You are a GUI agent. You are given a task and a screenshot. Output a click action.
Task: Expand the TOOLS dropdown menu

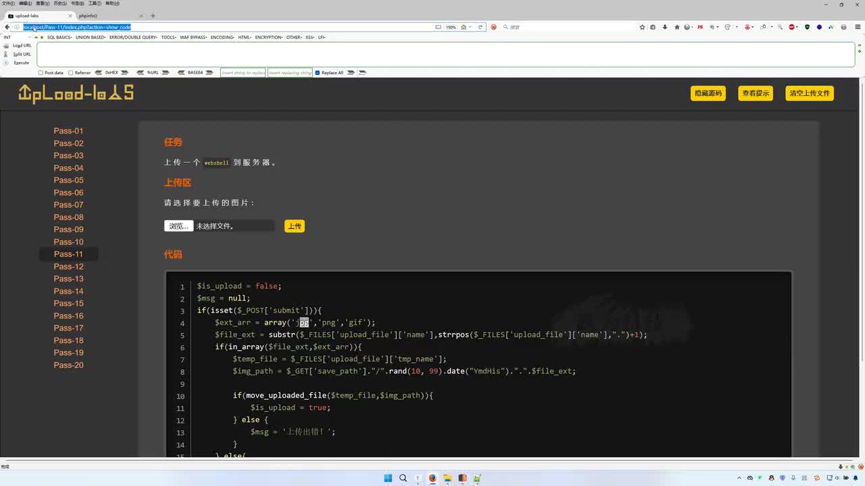click(169, 37)
